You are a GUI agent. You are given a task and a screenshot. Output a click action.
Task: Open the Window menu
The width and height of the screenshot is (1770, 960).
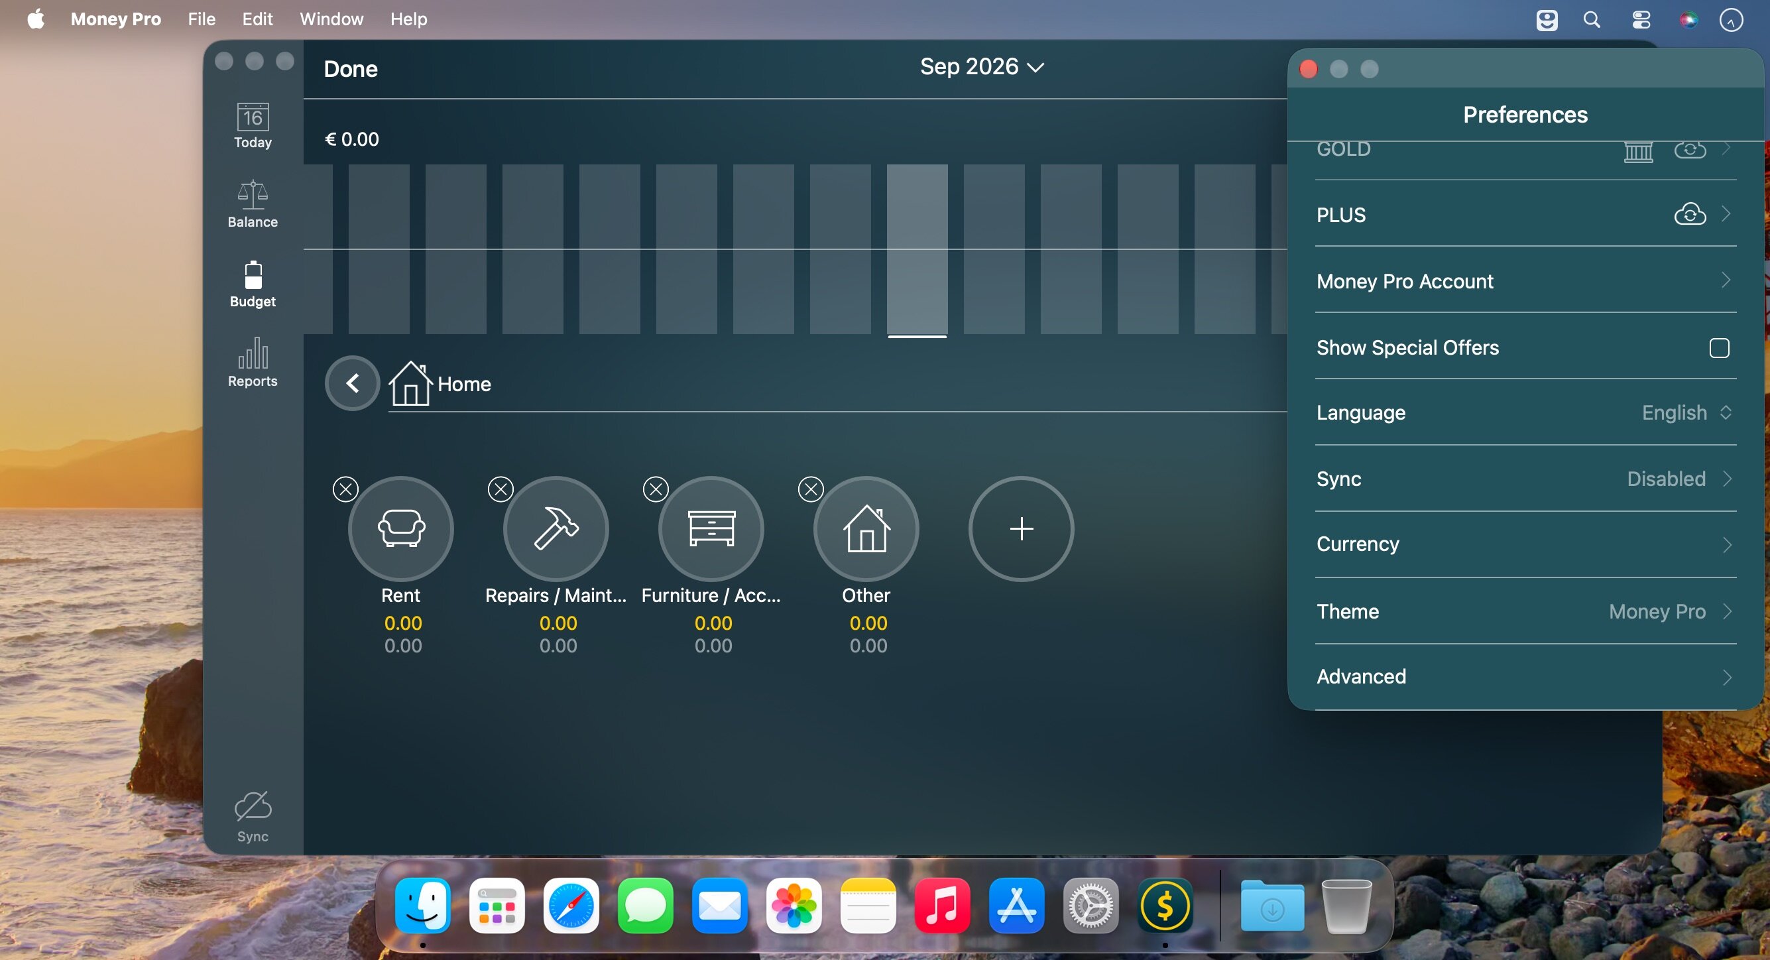331,19
